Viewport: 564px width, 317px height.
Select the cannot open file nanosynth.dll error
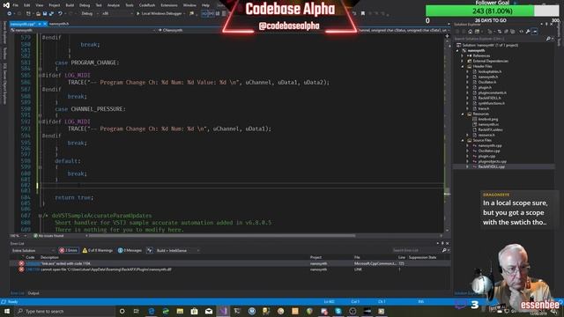[x=230, y=269]
